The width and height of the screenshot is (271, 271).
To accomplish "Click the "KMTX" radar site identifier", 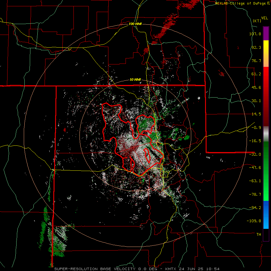I will (x=171, y=269).
